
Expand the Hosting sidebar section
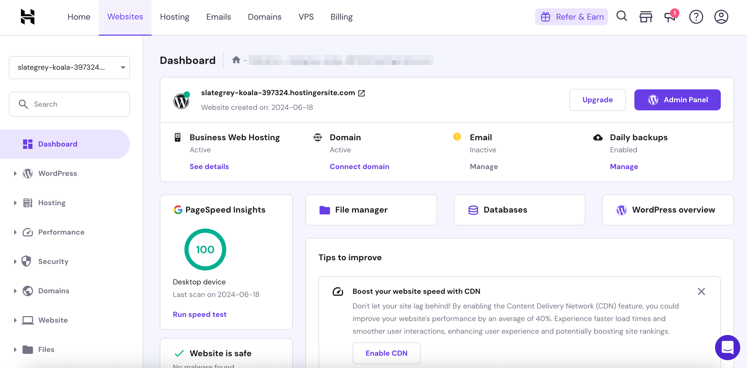click(15, 203)
